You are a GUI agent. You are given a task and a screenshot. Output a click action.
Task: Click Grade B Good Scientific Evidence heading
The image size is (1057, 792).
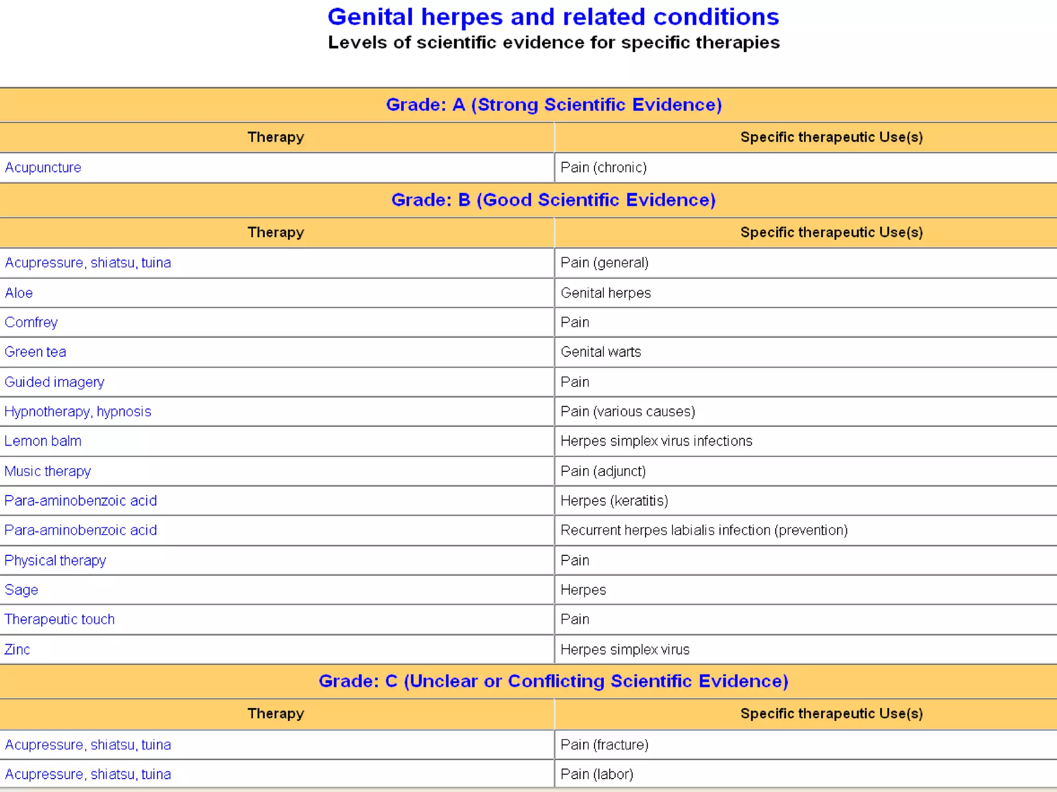pos(554,200)
